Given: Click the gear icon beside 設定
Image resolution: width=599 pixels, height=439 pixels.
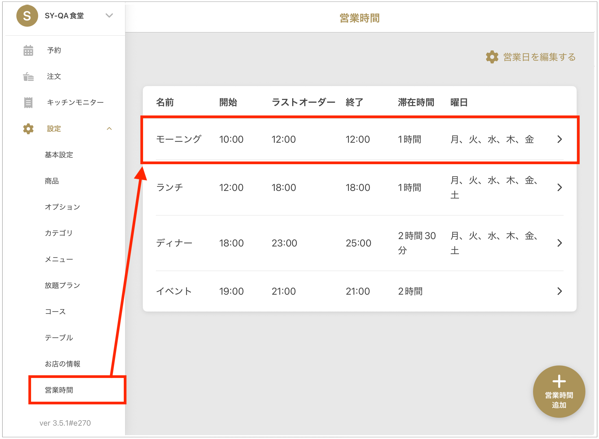Looking at the screenshot, I should (28, 129).
